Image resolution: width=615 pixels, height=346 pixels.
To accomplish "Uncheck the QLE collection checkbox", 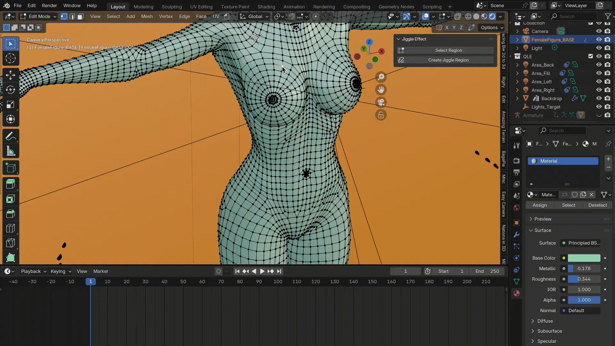I will (590, 56).
